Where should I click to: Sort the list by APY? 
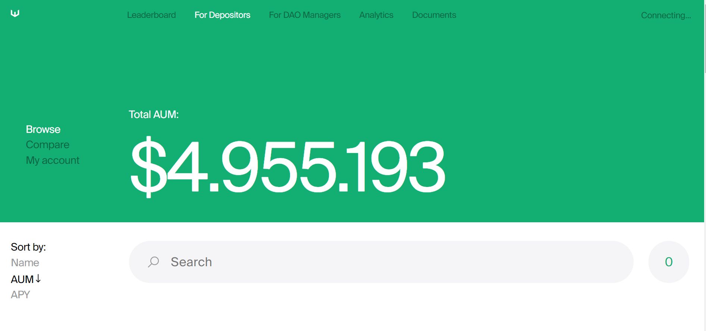(x=21, y=295)
